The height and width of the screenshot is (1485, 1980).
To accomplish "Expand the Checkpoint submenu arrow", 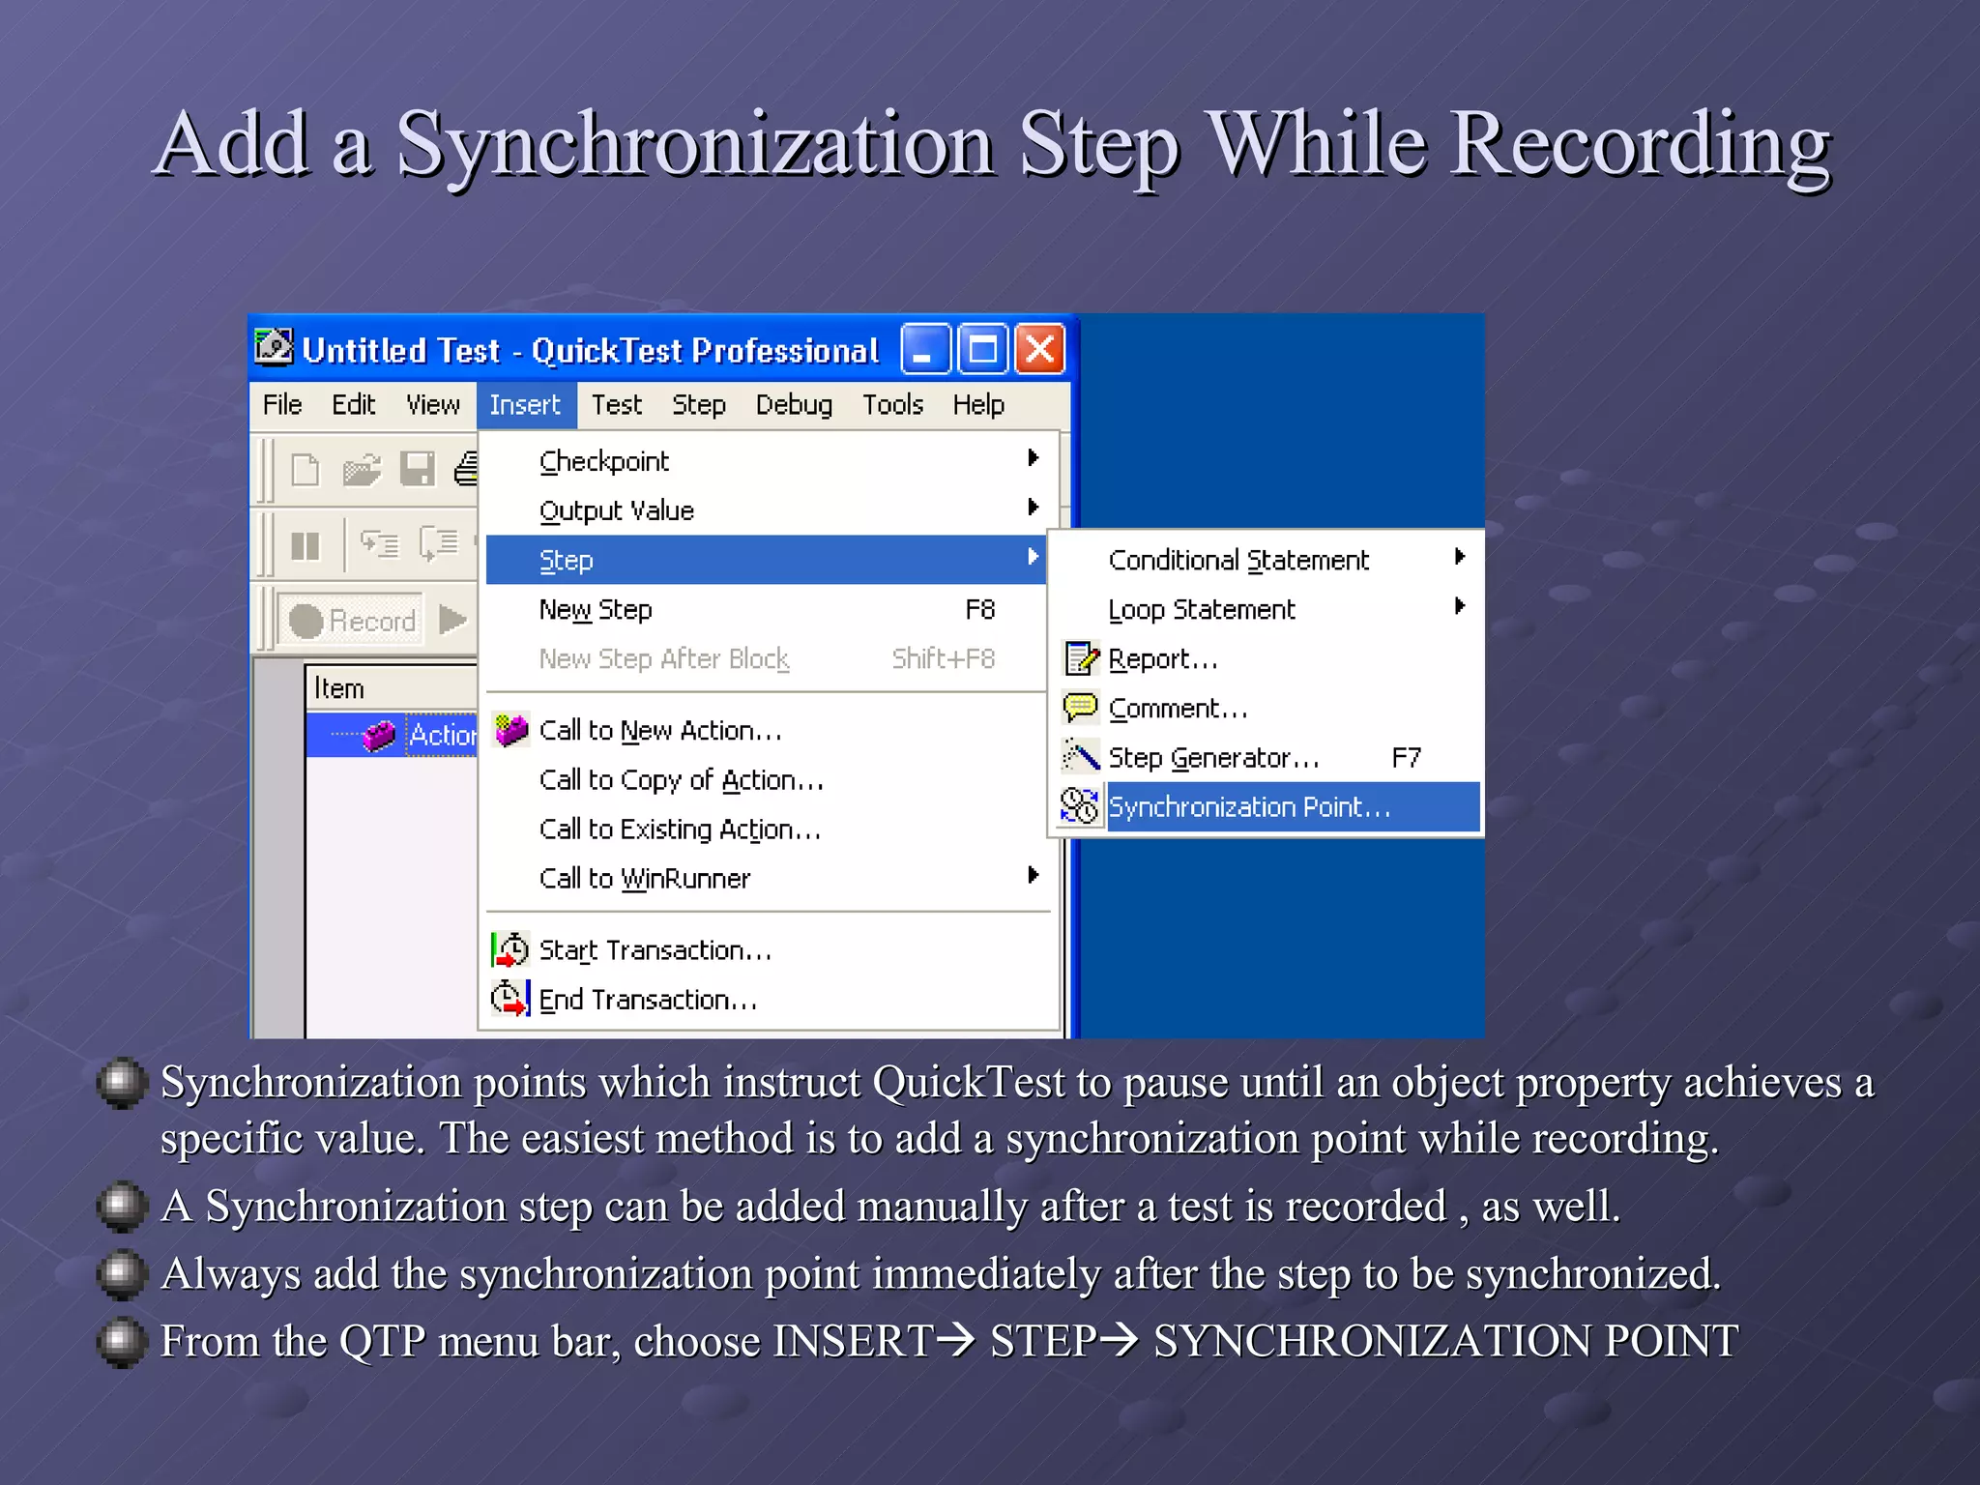I will click(x=1033, y=457).
